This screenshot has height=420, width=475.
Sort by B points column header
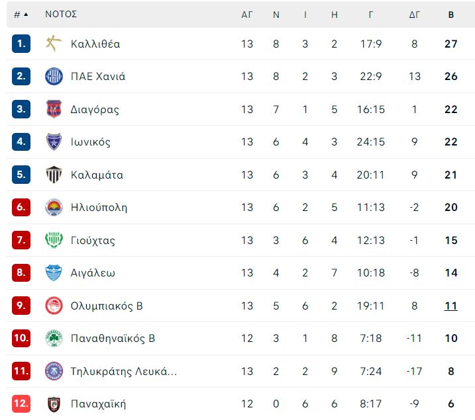tap(450, 15)
